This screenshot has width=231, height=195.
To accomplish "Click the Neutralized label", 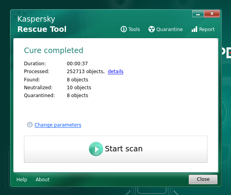I will [x=38, y=88].
